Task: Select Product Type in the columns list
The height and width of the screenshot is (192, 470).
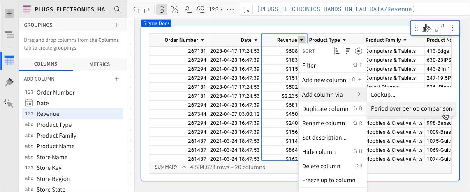Action: (x=72, y=125)
